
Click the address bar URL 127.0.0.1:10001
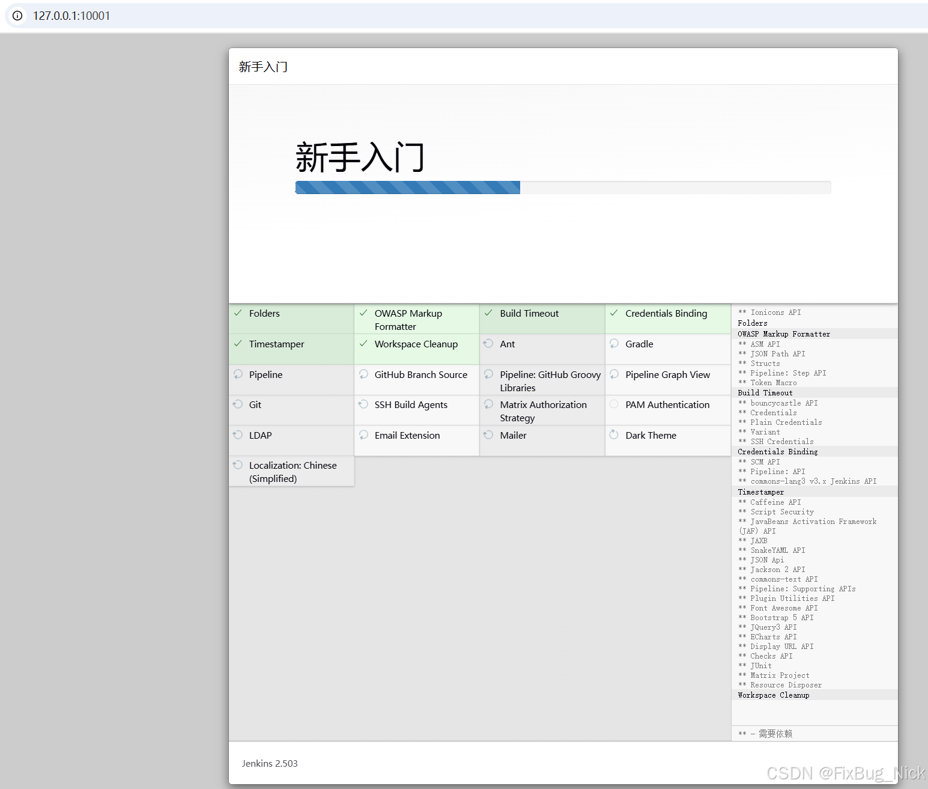[x=71, y=16]
